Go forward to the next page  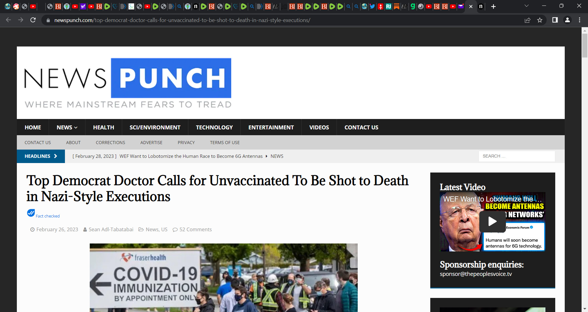(x=21, y=20)
